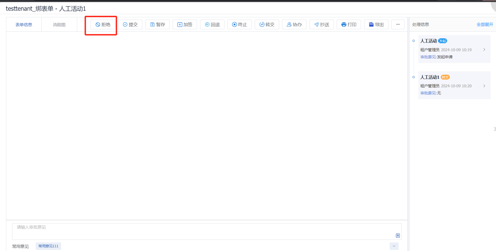
Task: Open the more actions ellipsis menu
Action: click(x=398, y=25)
